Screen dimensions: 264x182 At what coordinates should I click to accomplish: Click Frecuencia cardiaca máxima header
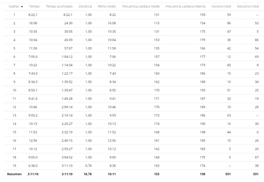pyautogui.click(x=185, y=6)
